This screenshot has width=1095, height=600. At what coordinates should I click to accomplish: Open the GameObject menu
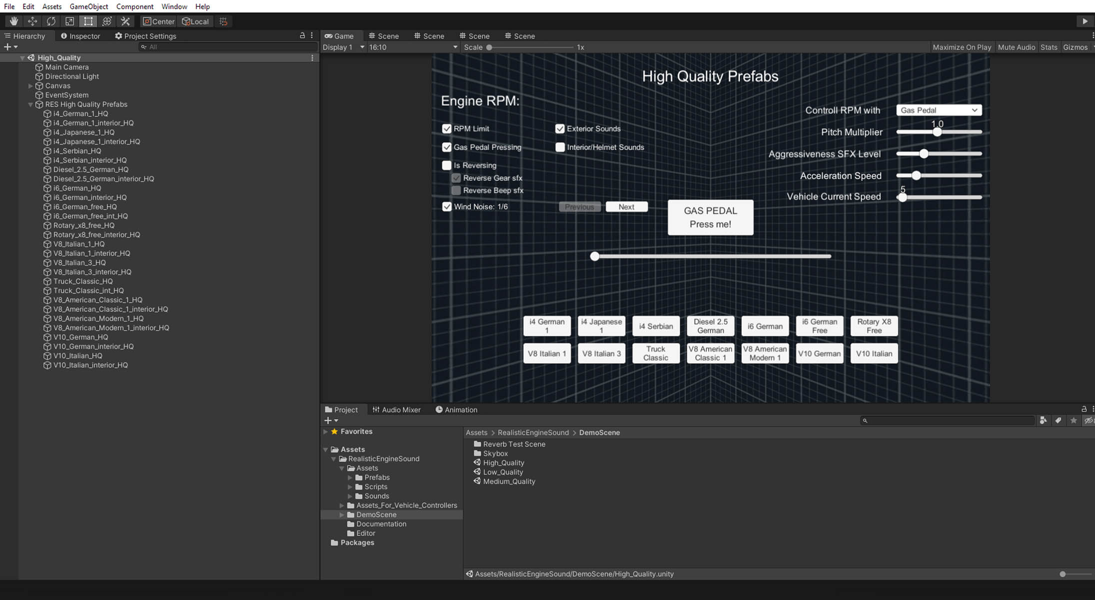click(x=88, y=6)
